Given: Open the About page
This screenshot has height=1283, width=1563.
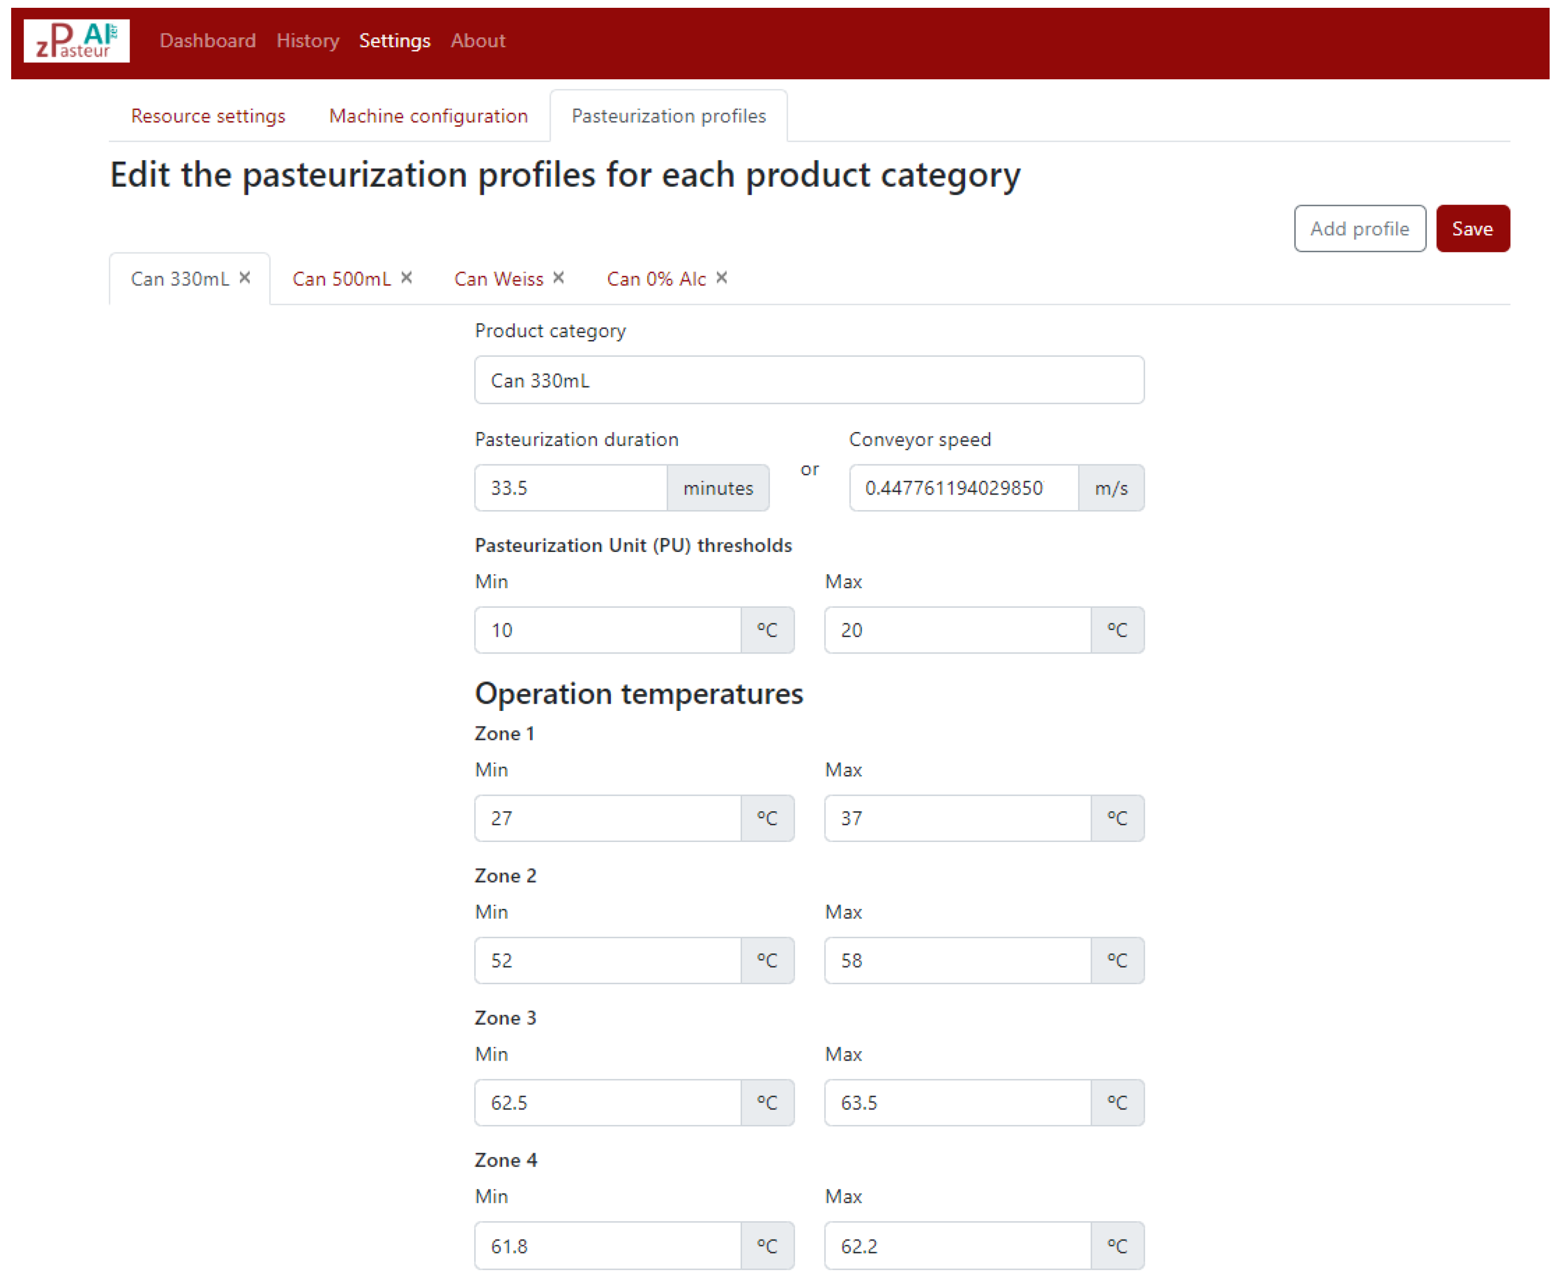Looking at the screenshot, I should [x=477, y=41].
